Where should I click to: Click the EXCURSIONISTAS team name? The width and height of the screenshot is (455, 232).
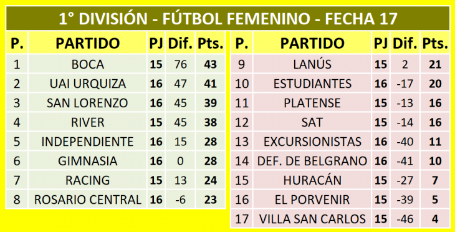[312, 142]
